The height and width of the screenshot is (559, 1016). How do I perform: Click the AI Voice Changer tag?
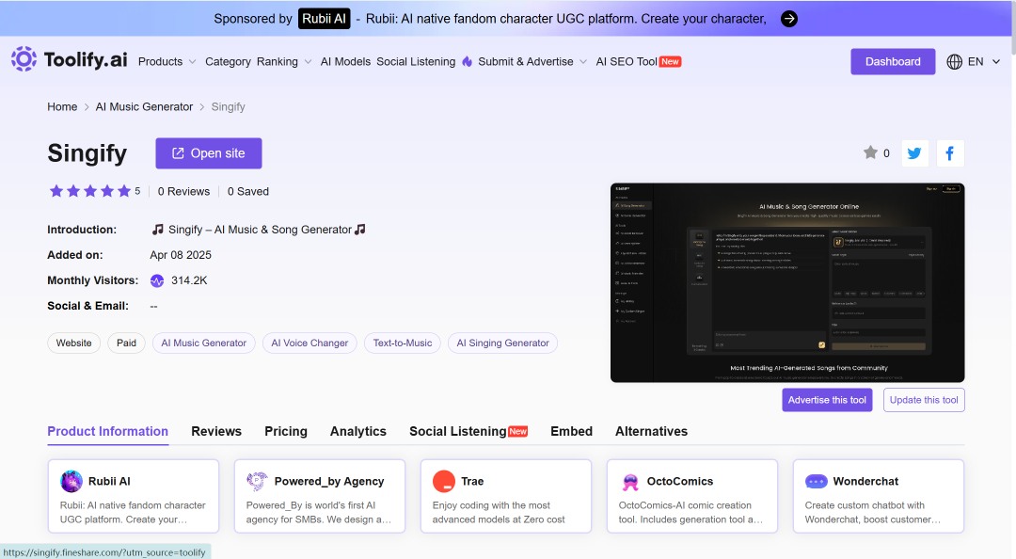coord(310,343)
